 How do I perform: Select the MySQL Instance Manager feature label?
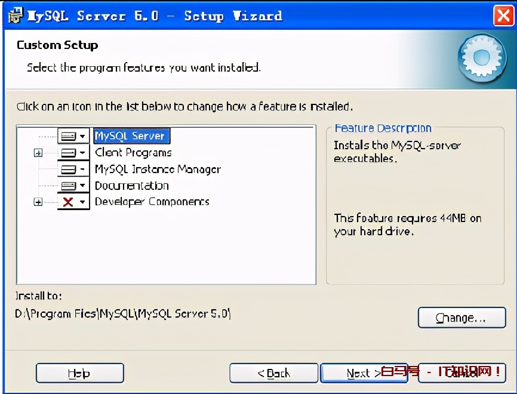tap(158, 169)
